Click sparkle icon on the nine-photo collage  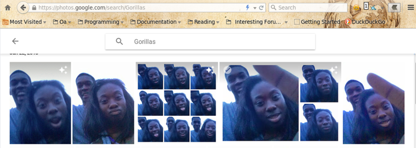[210, 70]
